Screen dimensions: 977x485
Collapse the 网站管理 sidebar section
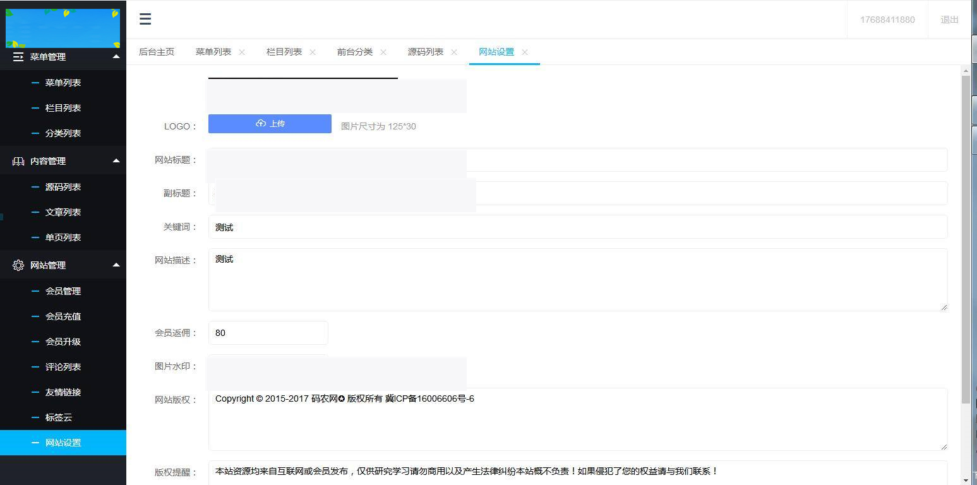[x=116, y=265]
